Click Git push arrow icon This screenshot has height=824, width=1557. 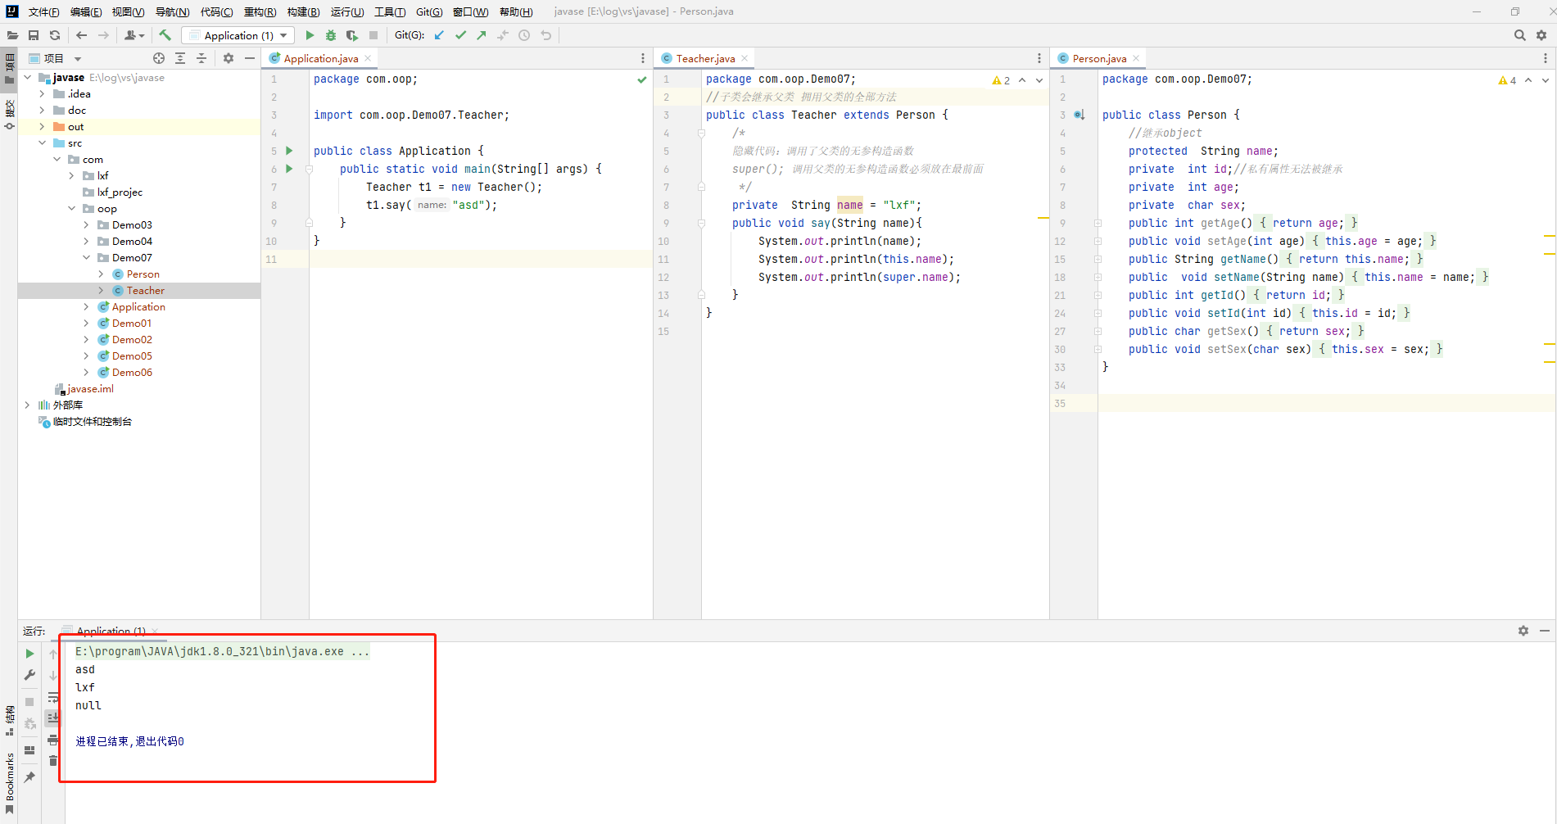[x=482, y=35]
